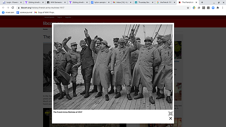Close the Inbox (16) tab
Screen dimensions: 226x127
(131, 2)
